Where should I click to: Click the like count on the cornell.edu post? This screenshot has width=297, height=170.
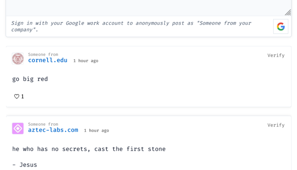(x=23, y=96)
